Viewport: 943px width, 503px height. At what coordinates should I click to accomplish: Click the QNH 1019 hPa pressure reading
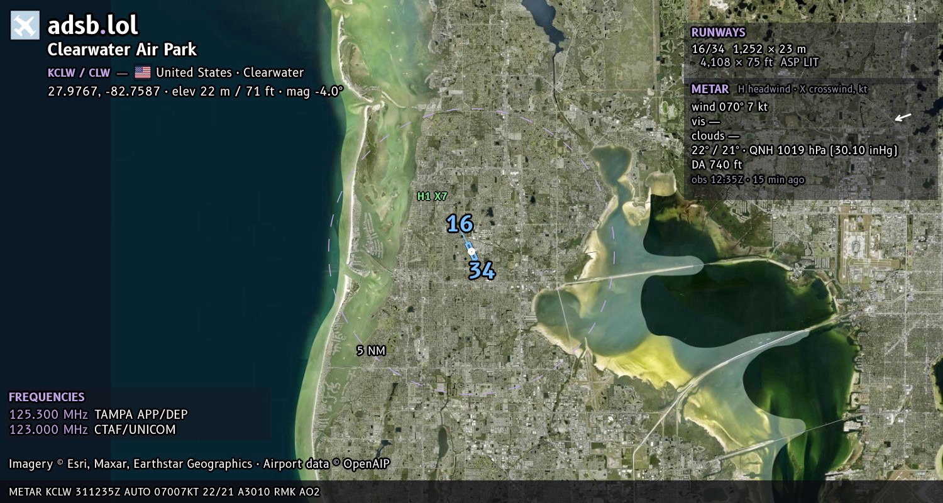(824, 150)
